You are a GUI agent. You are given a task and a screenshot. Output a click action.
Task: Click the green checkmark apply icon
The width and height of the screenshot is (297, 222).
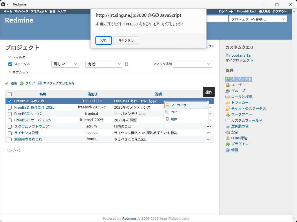(x=7, y=84)
